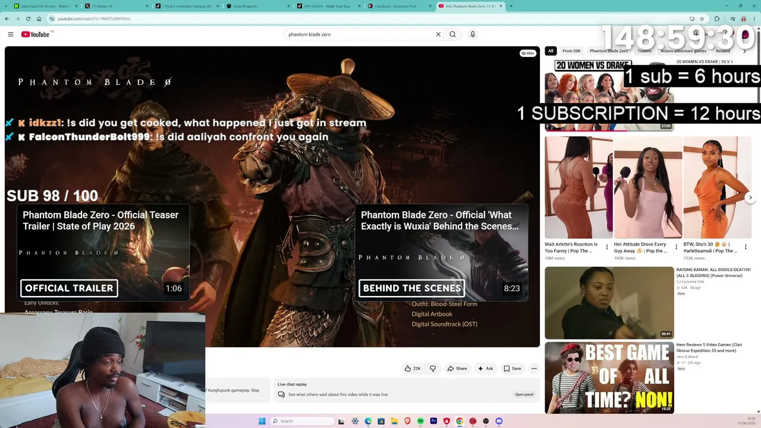The image size is (761, 428).
Task: Close the Phantom Blade Zero browser tab
Action: pos(501,6)
